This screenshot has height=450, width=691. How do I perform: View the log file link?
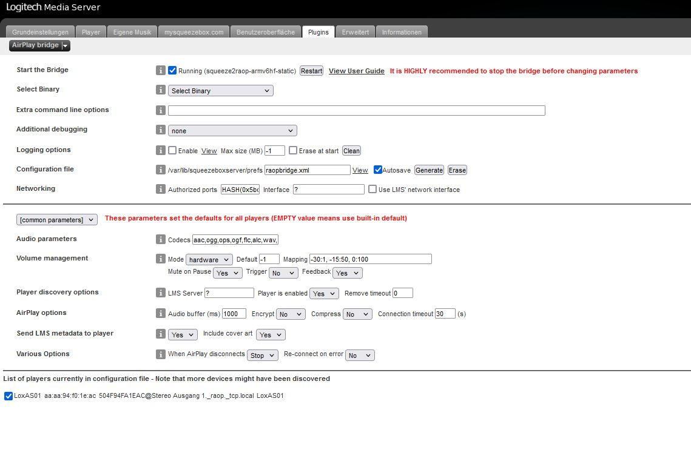coord(209,151)
